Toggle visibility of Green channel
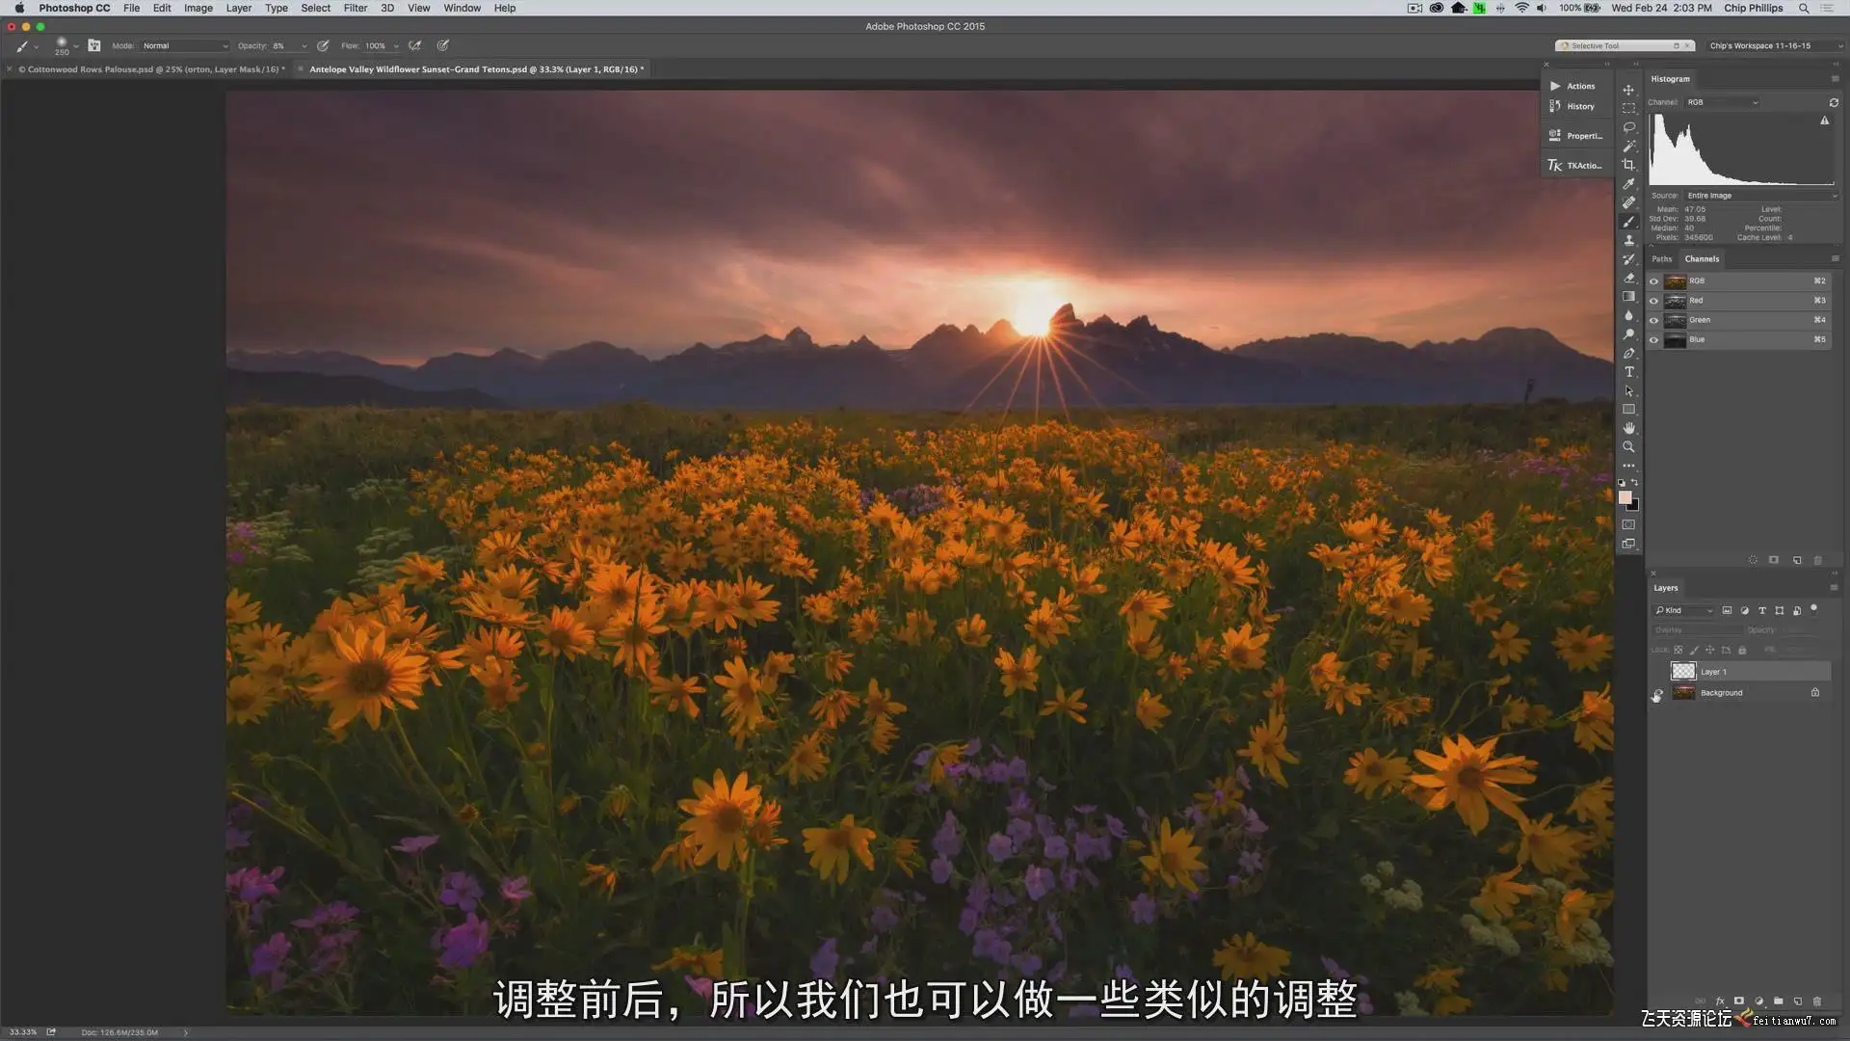The height and width of the screenshot is (1041, 1850). click(1654, 320)
